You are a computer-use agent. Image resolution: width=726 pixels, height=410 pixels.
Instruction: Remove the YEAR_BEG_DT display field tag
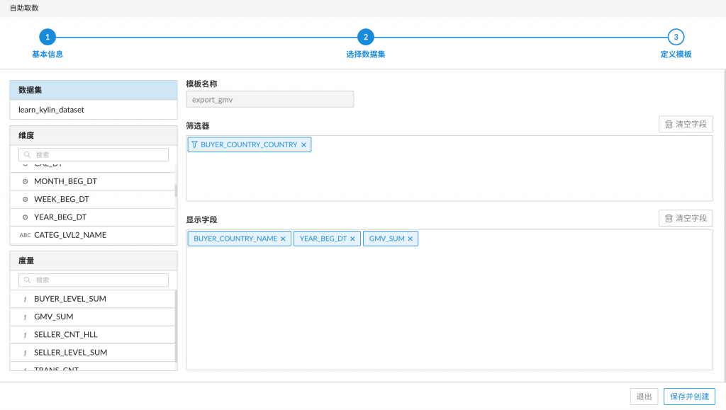352,239
